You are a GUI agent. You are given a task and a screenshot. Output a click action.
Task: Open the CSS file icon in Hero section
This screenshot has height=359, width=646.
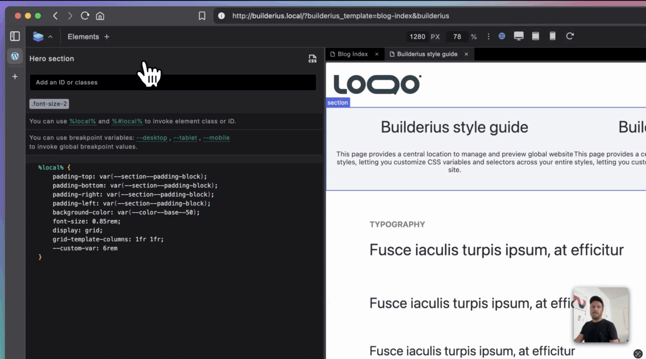312,59
